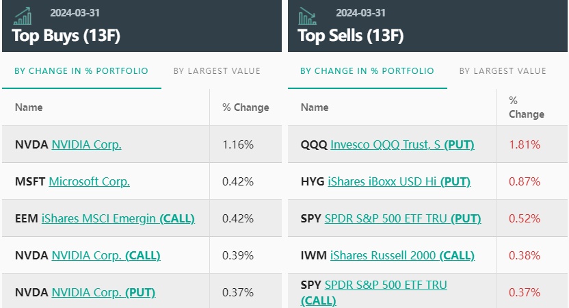The height and width of the screenshot is (308, 569).
Task: Open the NVIDIA Corp. (CALL) link
Action: click(x=105, y=255)
